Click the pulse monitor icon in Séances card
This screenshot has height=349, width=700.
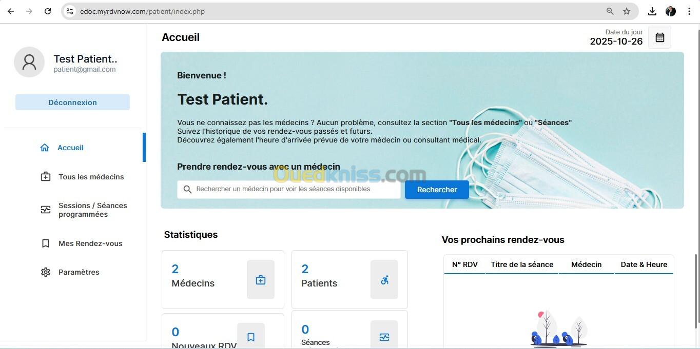384,337
